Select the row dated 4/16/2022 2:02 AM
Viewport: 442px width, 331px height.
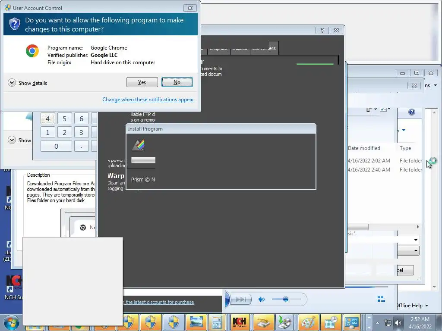point(385,160)
